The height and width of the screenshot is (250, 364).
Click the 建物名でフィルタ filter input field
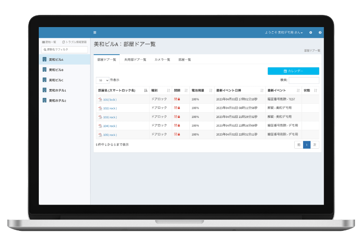tap(65, 50)
